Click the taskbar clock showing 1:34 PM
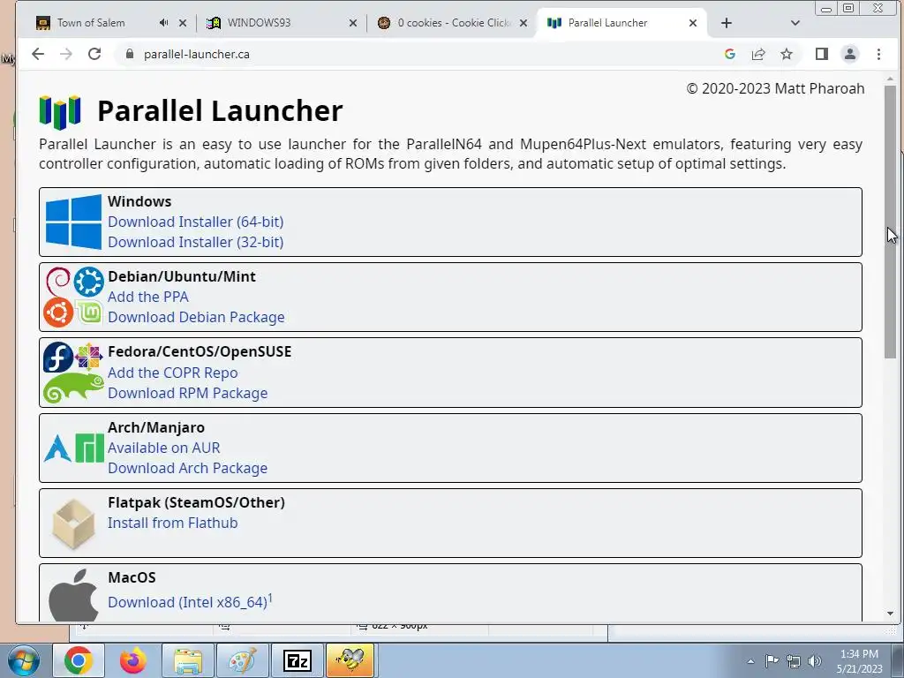Image resolution: width=904 pixels, height=678 pixels. click(860, 661)
